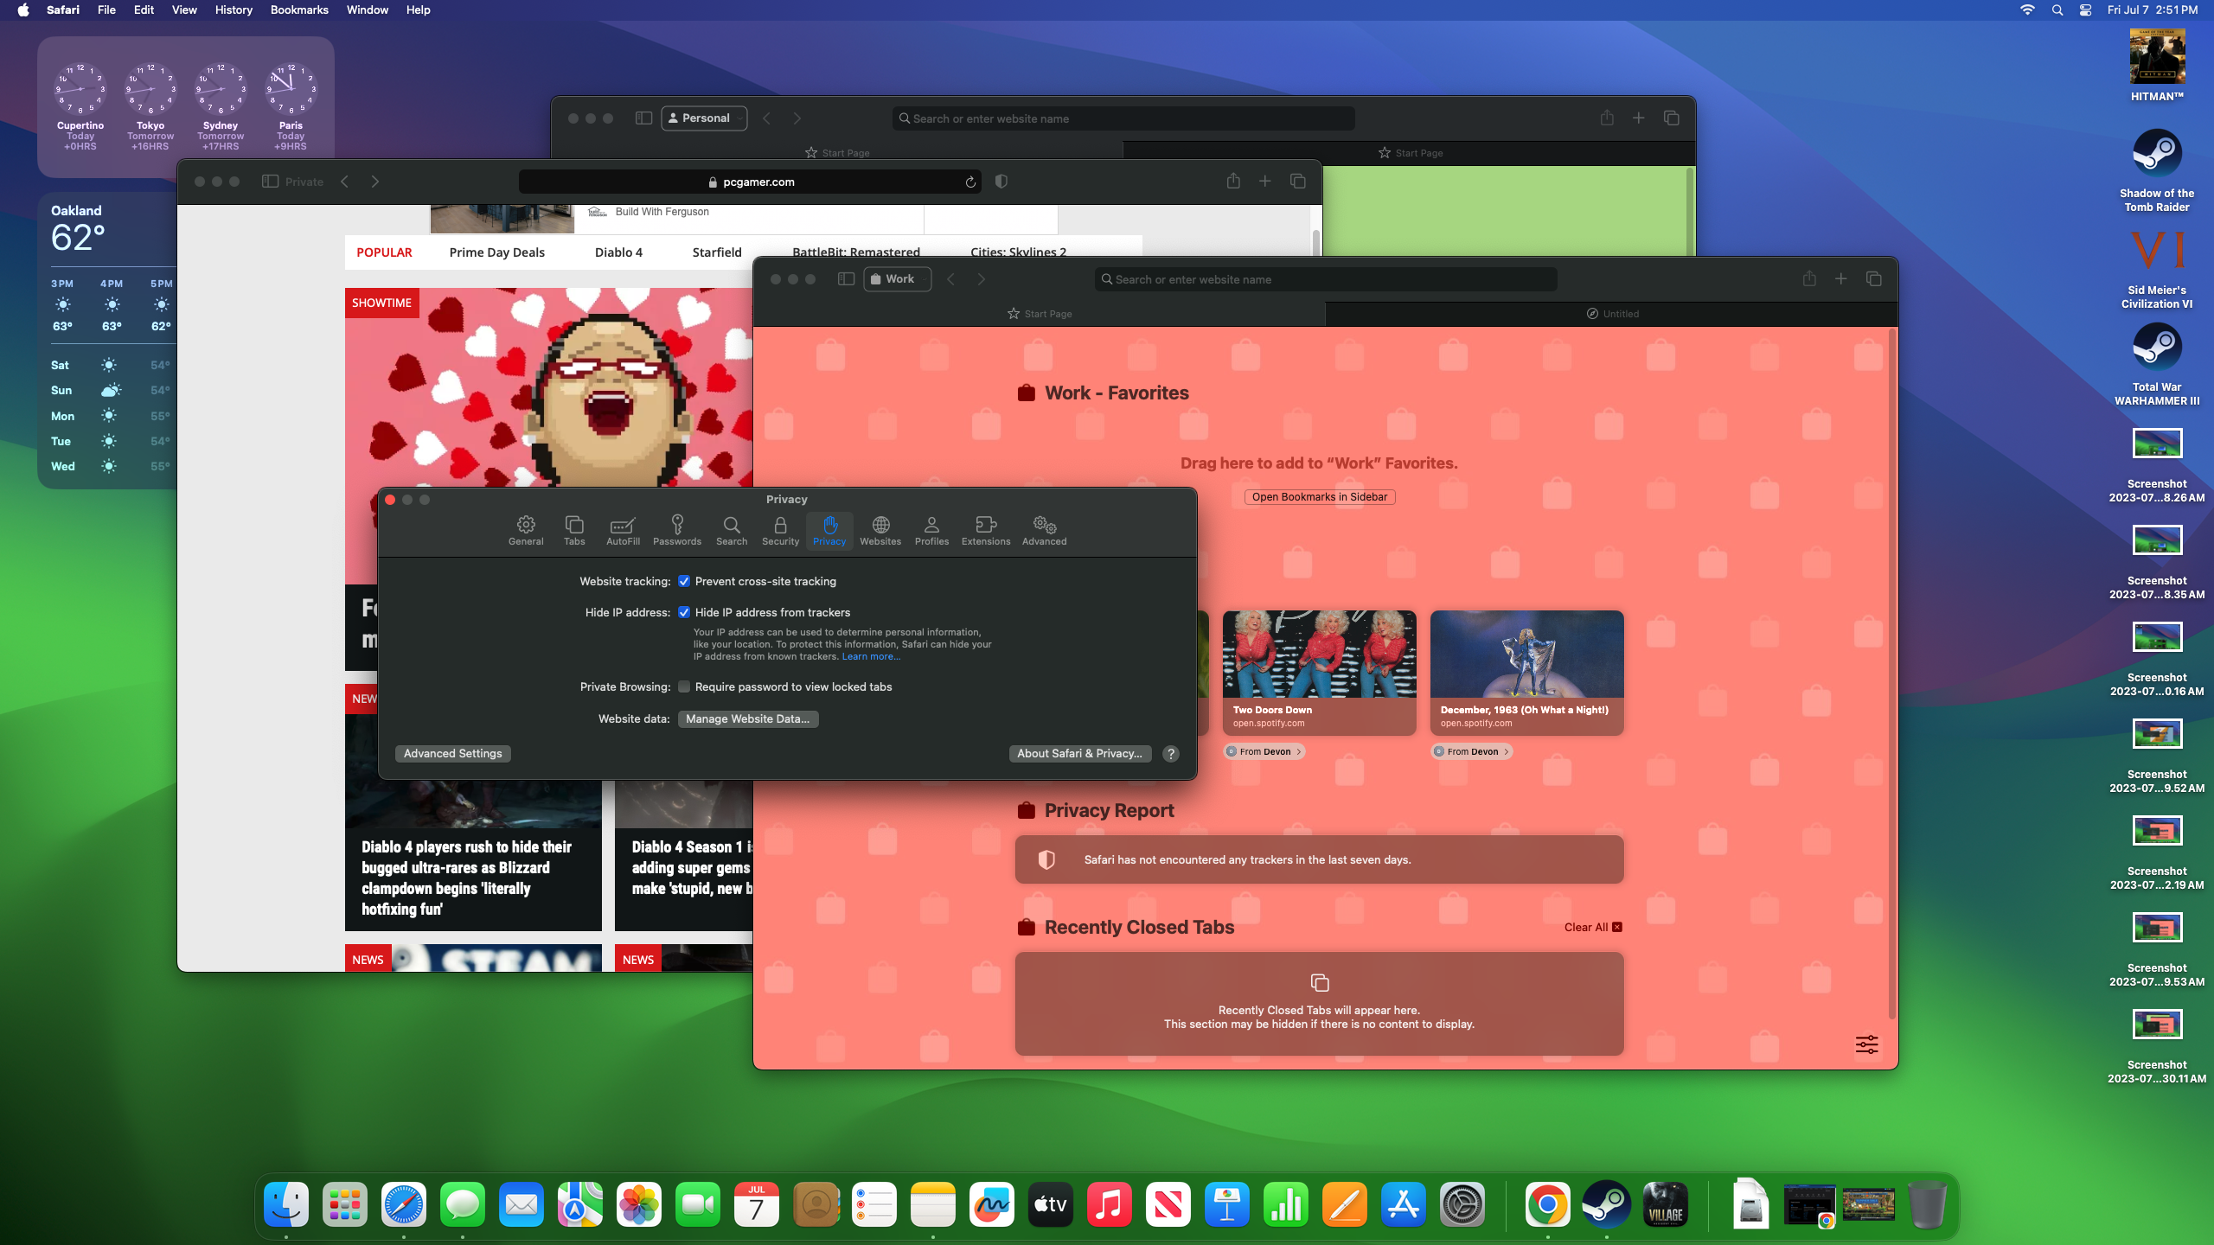2214x1245 pixels.
Task: Open the History menu
Action: click(233, 10)
